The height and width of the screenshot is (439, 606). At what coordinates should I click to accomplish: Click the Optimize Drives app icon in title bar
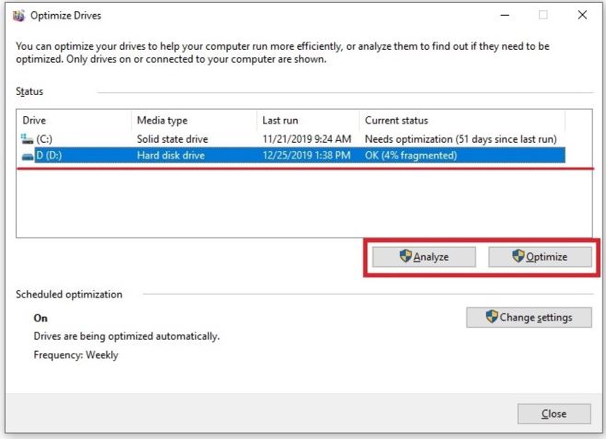[x=20, y=16]
